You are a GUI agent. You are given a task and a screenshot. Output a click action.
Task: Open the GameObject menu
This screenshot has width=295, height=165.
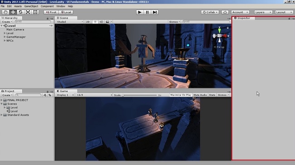31,6
